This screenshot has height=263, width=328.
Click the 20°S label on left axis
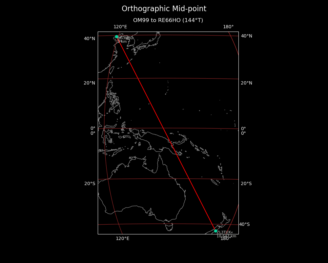coord(90,183)
